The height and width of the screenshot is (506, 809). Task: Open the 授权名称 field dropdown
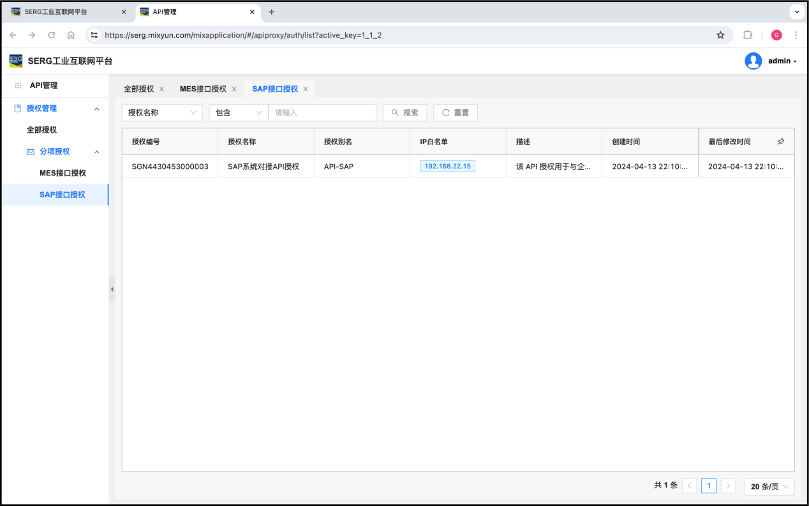[x=162, y=113]
